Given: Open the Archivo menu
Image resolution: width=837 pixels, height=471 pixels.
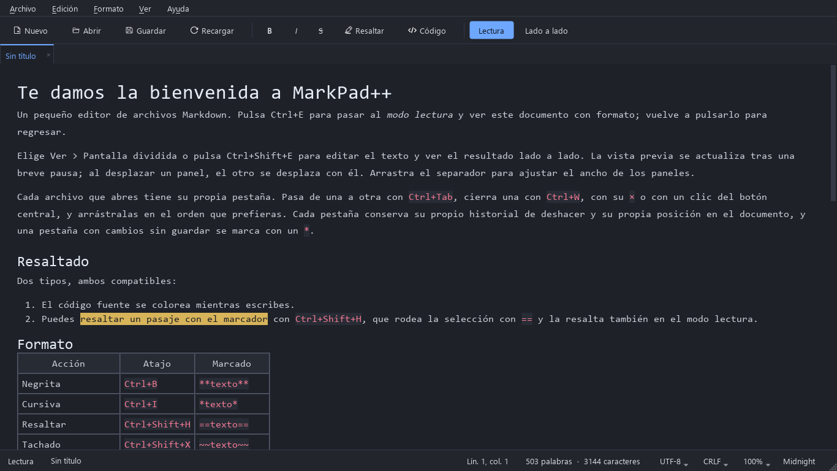Looking at the screenshot, I should coord(23,9).
